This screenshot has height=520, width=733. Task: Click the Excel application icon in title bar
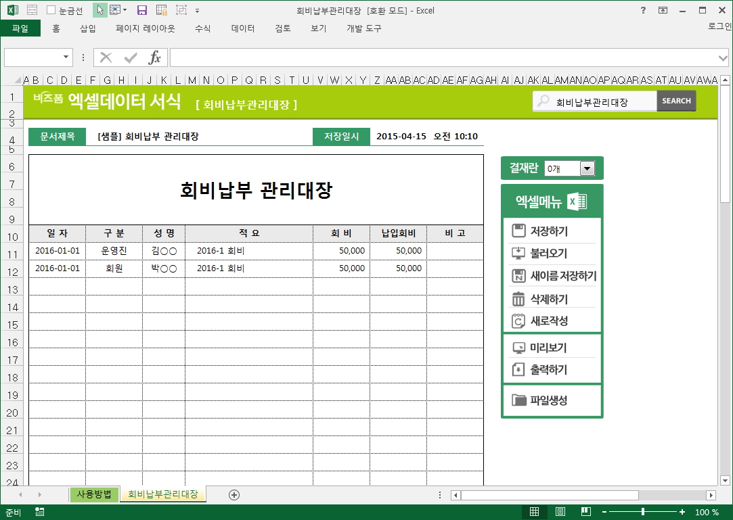pos(13,10)
